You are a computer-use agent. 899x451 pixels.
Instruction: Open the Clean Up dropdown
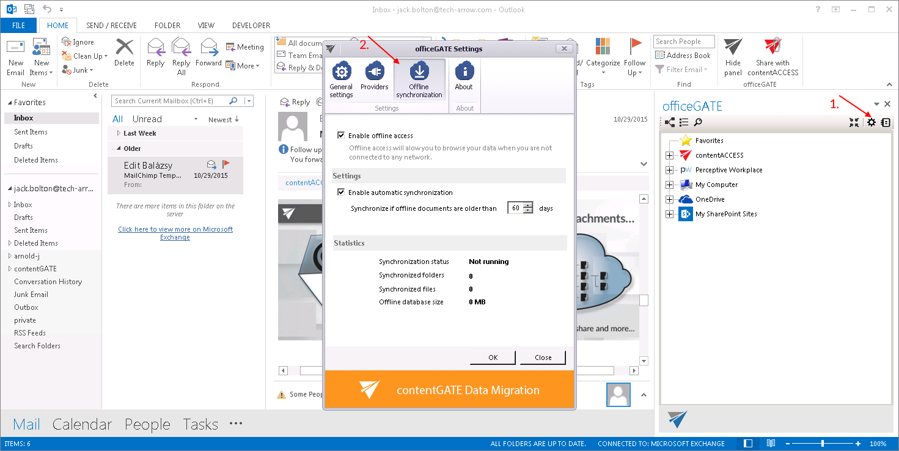click(x=85, y=56)
